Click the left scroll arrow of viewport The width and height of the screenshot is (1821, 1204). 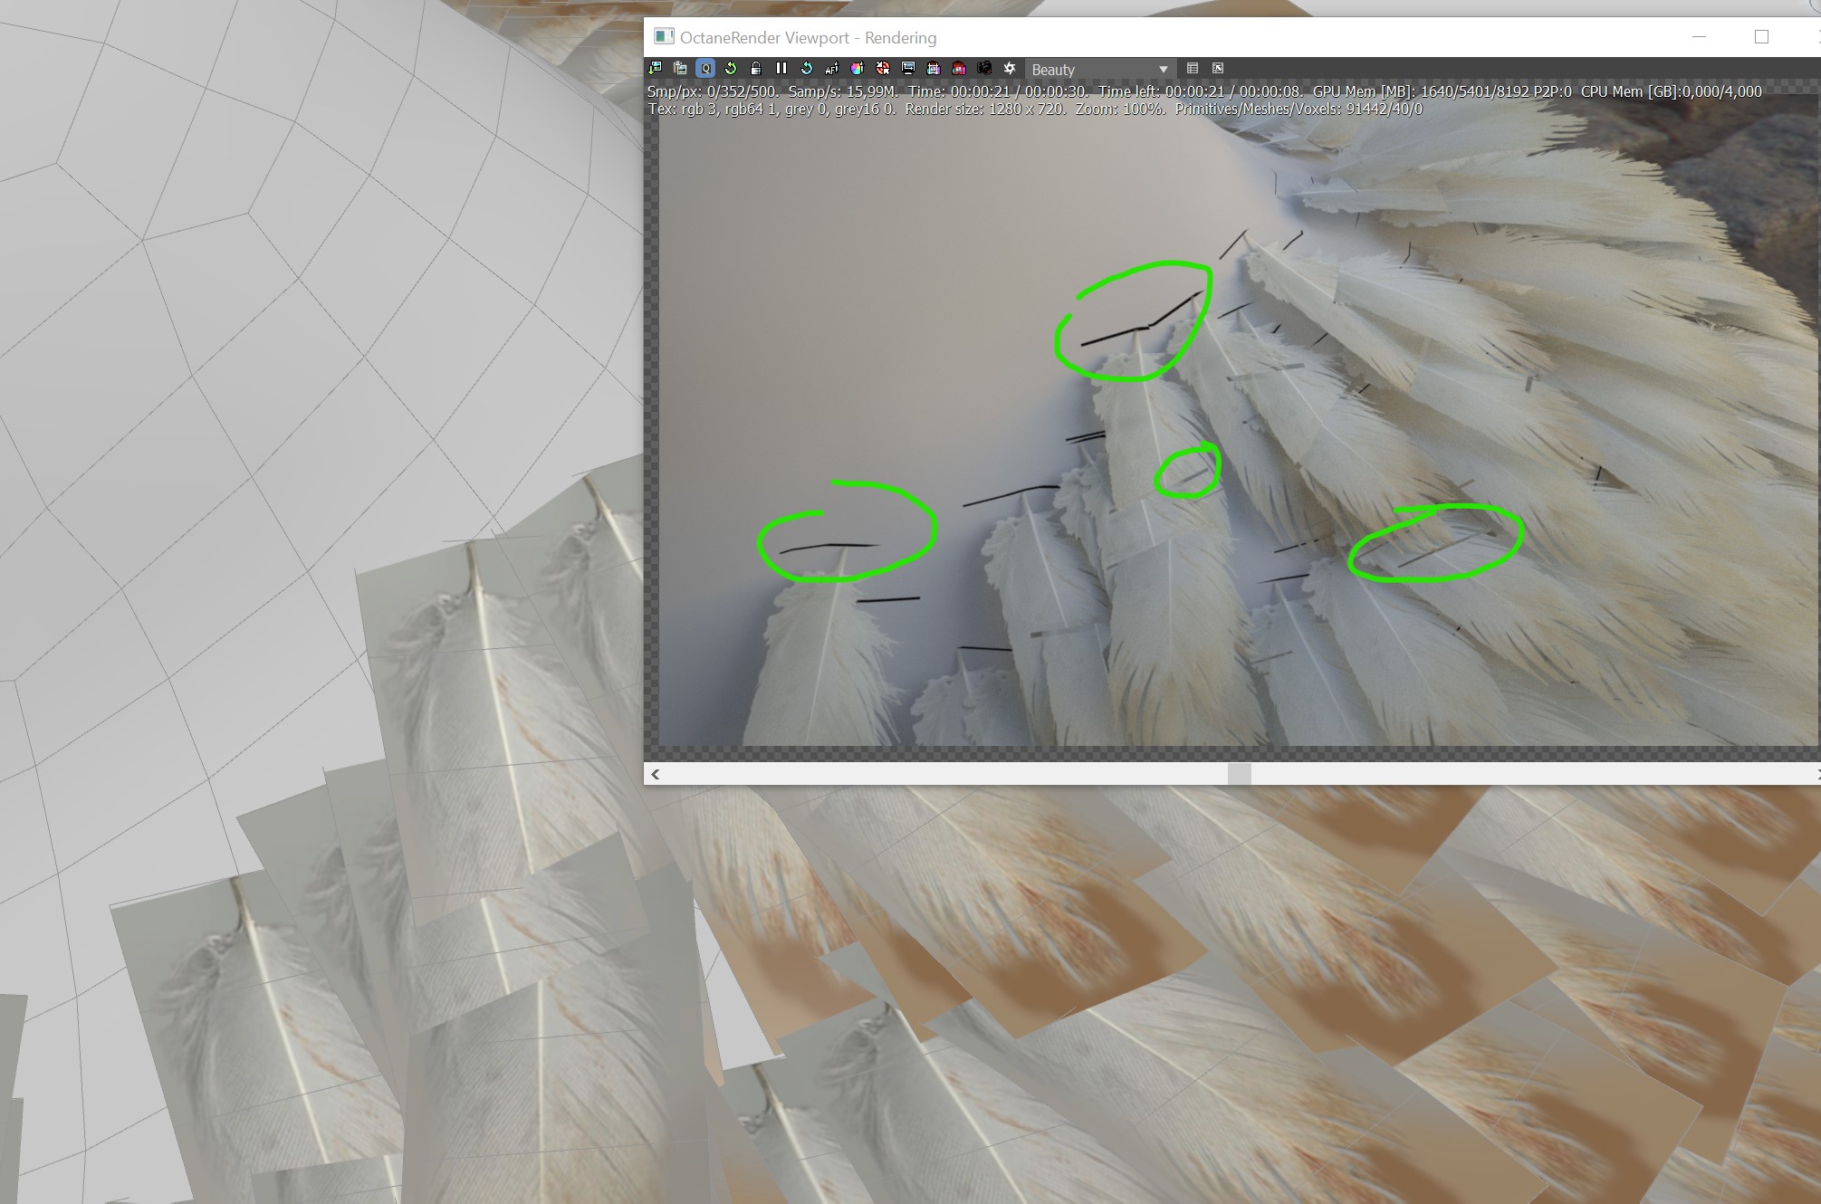point(656,774)
